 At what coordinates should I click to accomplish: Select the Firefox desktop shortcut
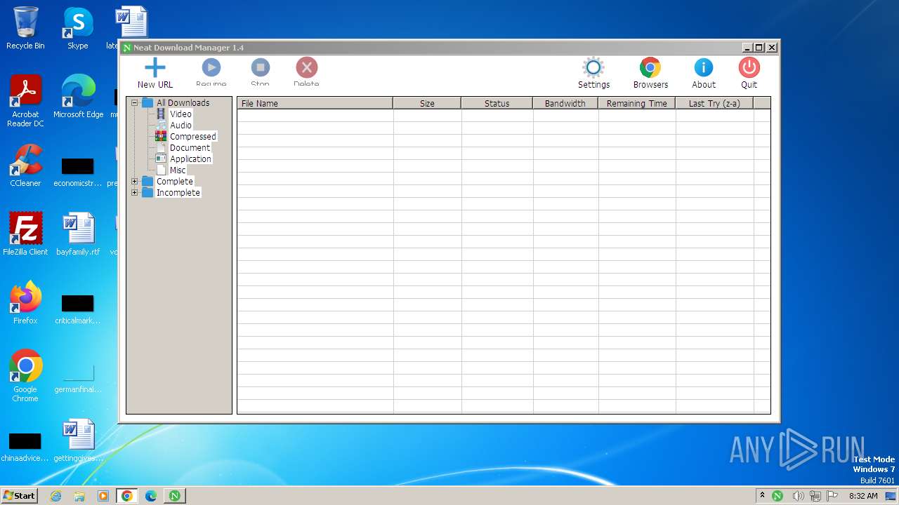[25, 302]
